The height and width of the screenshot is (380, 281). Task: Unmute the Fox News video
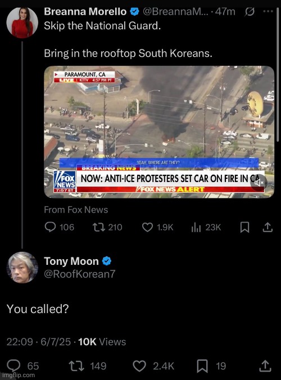259,183
